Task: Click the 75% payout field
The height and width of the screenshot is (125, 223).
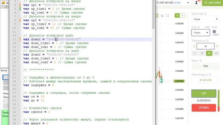Action: [x=206, y=66]
